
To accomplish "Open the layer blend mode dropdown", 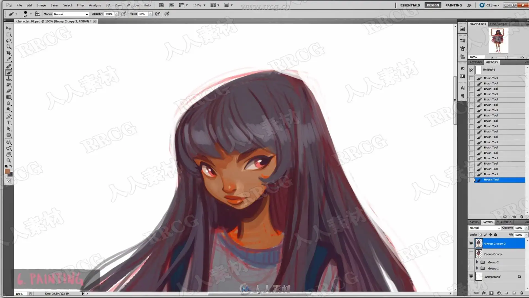I will [485, 228].
